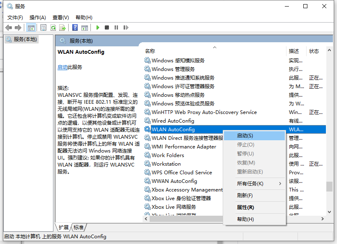
Task: Switch to the 扩展 tab
Action: (x=63, y=228)
